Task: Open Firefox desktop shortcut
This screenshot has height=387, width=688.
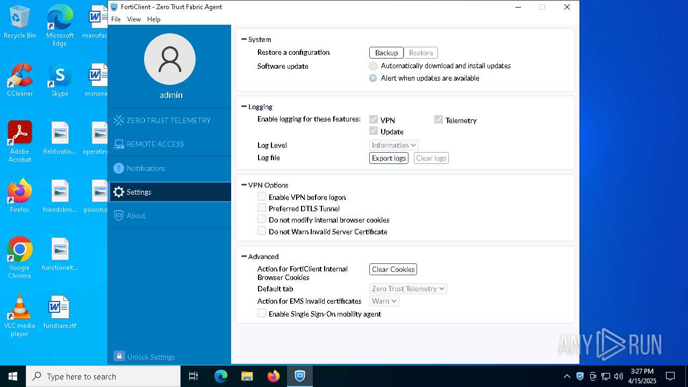Action: (20, 196)
